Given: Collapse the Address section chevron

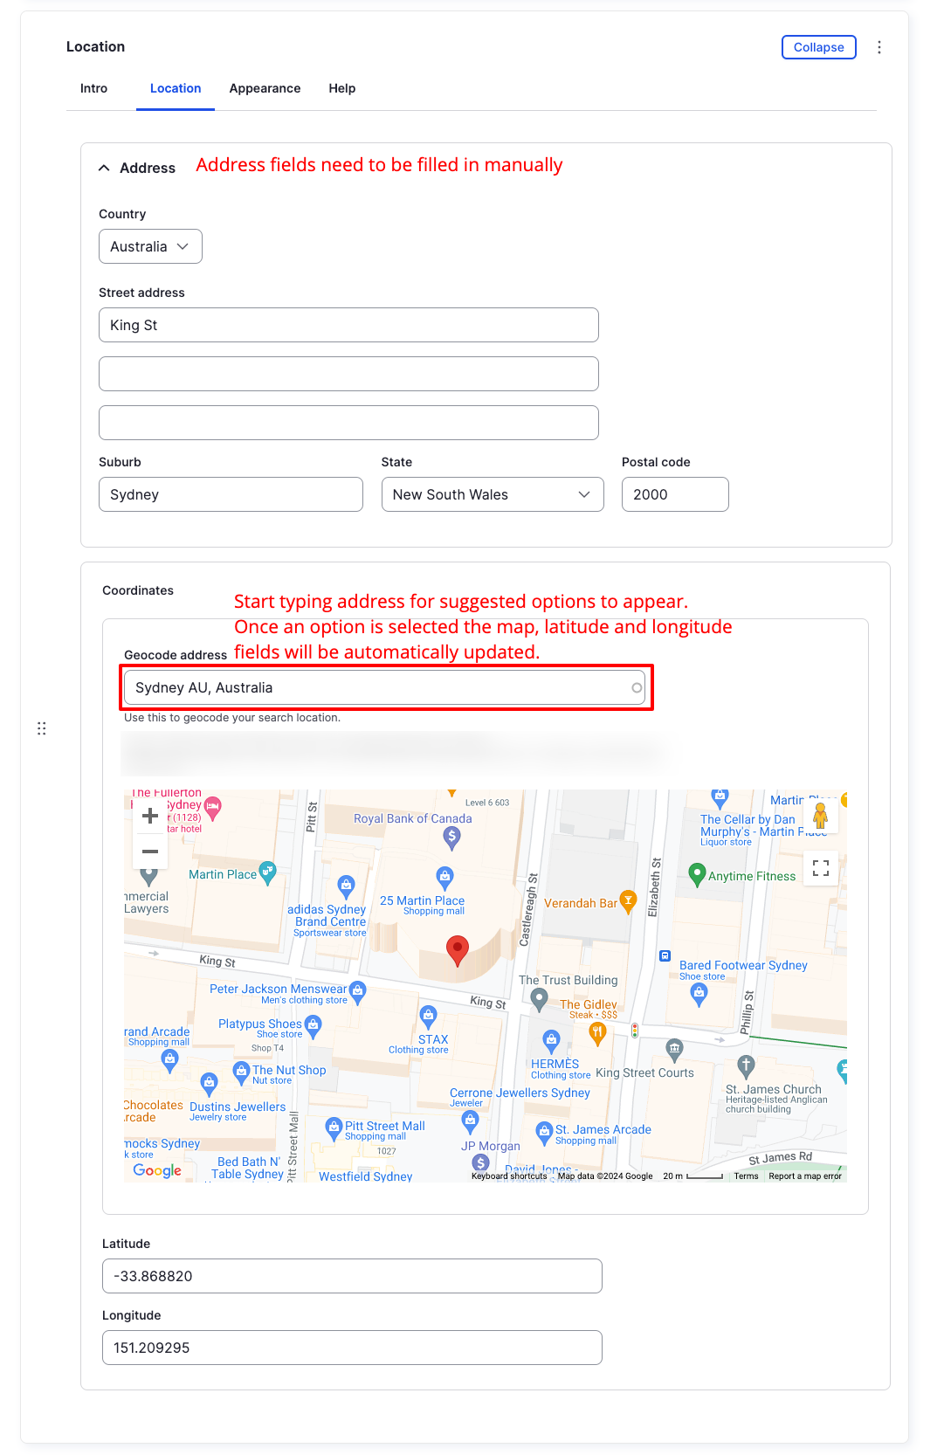Looking at the screenshot, I should [x=104, y=168].
